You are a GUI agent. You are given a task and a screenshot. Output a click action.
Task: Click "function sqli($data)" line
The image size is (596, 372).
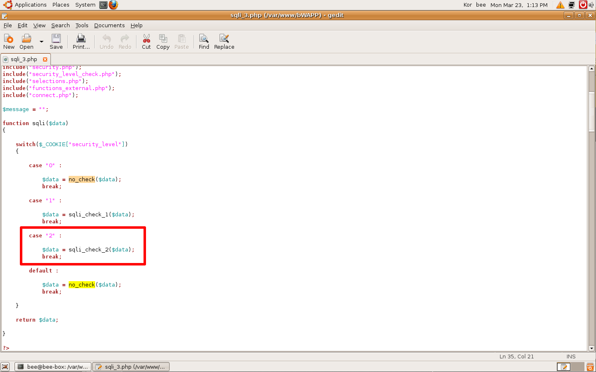pos(36,123)
